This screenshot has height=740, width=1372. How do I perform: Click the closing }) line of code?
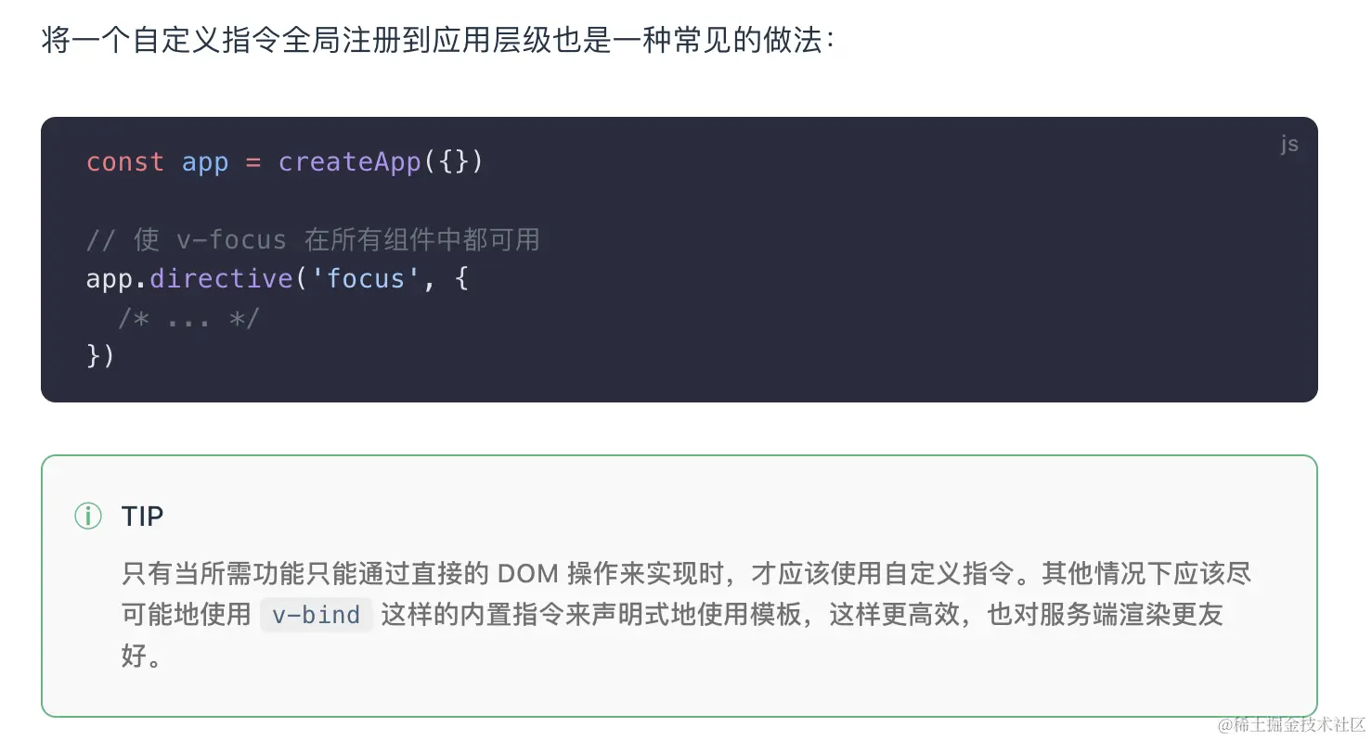(100, 357)
